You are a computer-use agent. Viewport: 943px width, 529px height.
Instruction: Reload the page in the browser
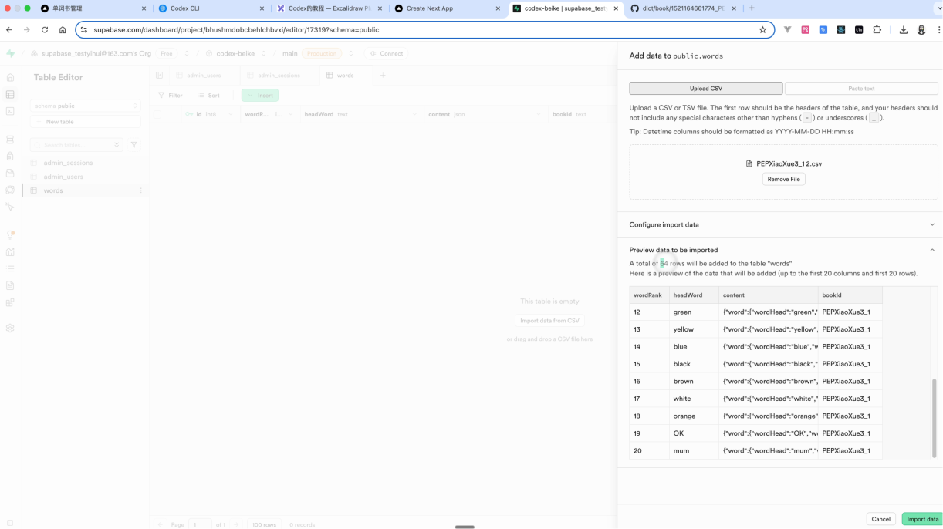pyautogui.click(x=45, y=30)
